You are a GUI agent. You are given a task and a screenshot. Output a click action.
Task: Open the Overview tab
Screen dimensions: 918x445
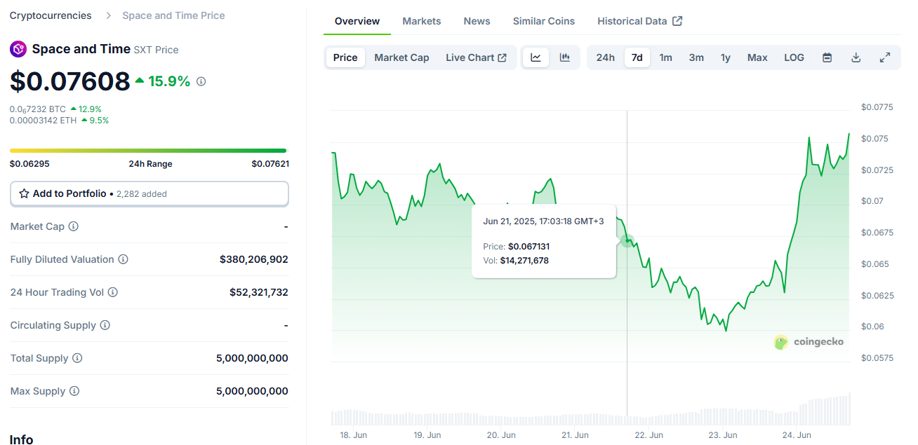tap(357, 21)
